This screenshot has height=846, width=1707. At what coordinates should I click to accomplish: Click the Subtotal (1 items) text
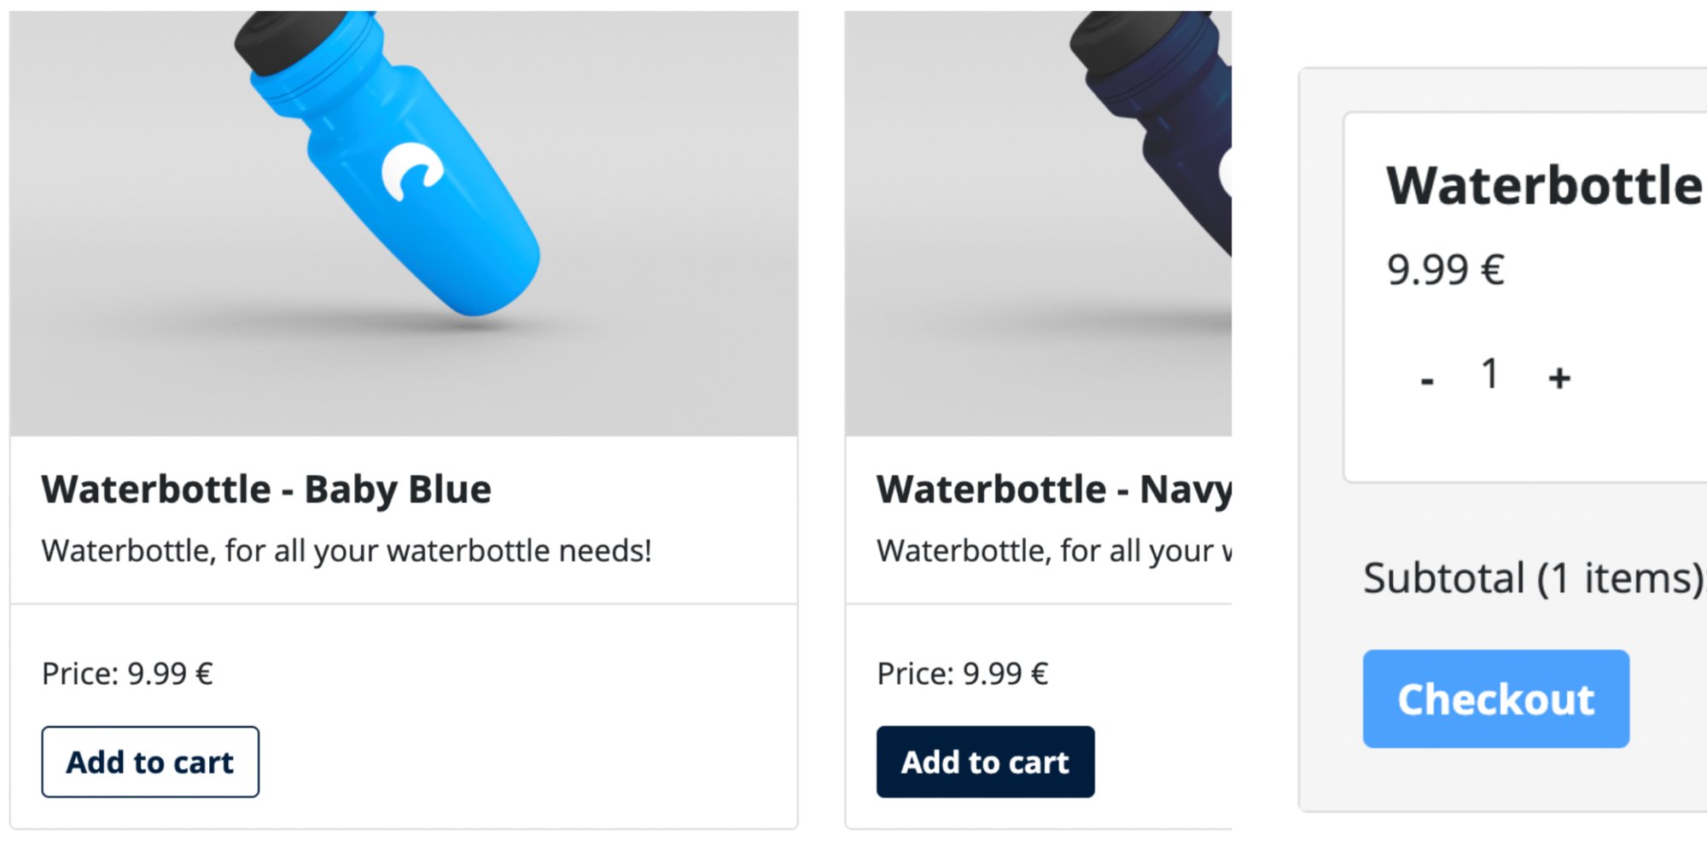tap(1532, 578)
